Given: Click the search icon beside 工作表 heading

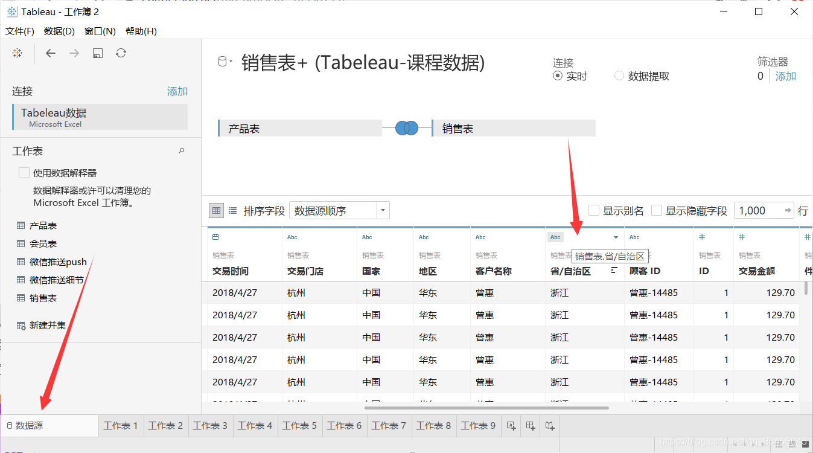Looking at the screenshot, I should (x=182, y=151).
